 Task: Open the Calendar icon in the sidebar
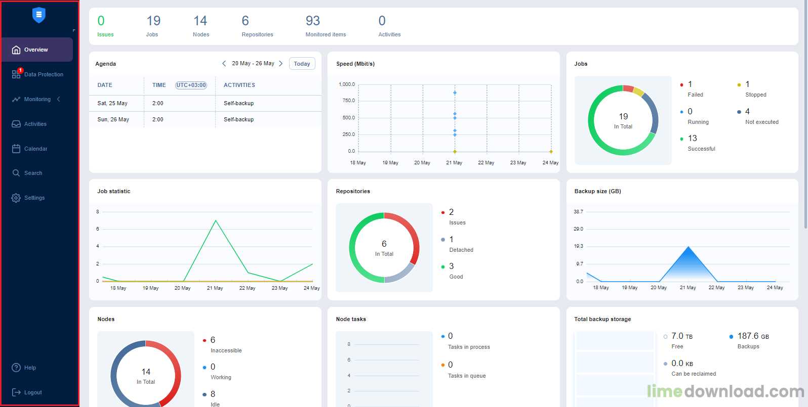click(x=16, y=149)
